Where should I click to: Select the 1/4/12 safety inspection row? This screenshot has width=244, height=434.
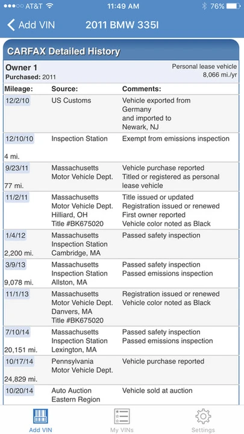tap(121, 244)
